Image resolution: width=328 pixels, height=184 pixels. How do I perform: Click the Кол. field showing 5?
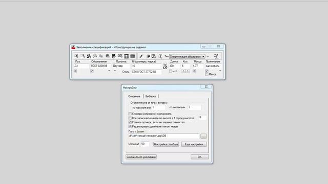click(x=186, y=66)
